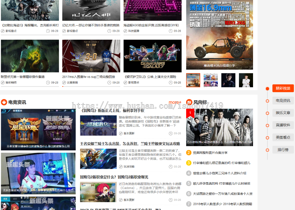The image size is (295, 210).
Task: Click the 电竞资讯 section paw icon
Action: click(x=4, y=102)
